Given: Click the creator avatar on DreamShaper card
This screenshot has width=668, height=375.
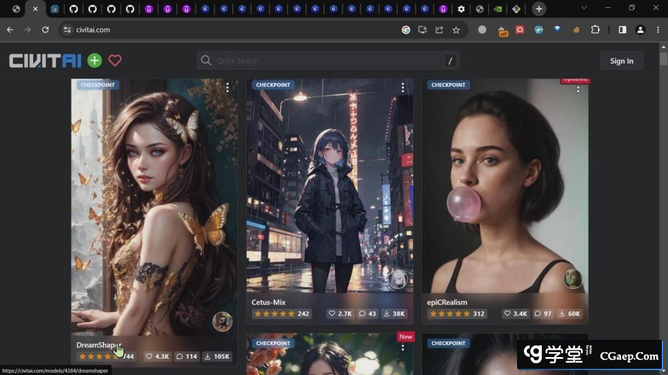Looking at the screenshot, I should pos(223,321).
